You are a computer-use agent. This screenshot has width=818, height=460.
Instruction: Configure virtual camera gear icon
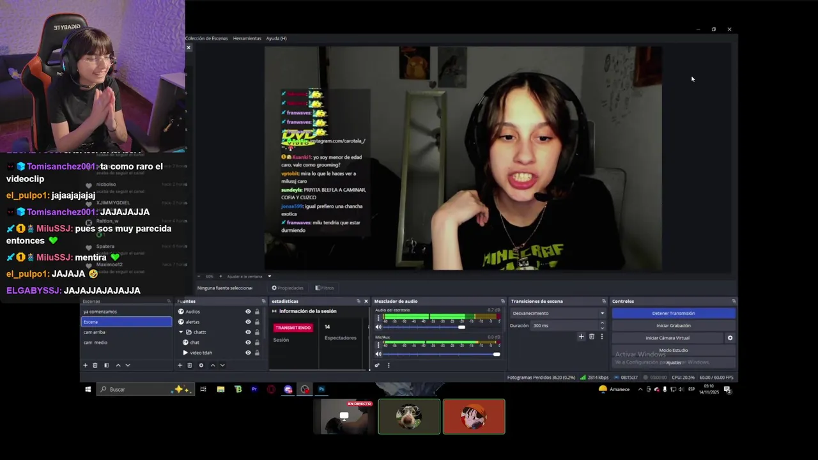pyautogui.click(x=730, y=338)
